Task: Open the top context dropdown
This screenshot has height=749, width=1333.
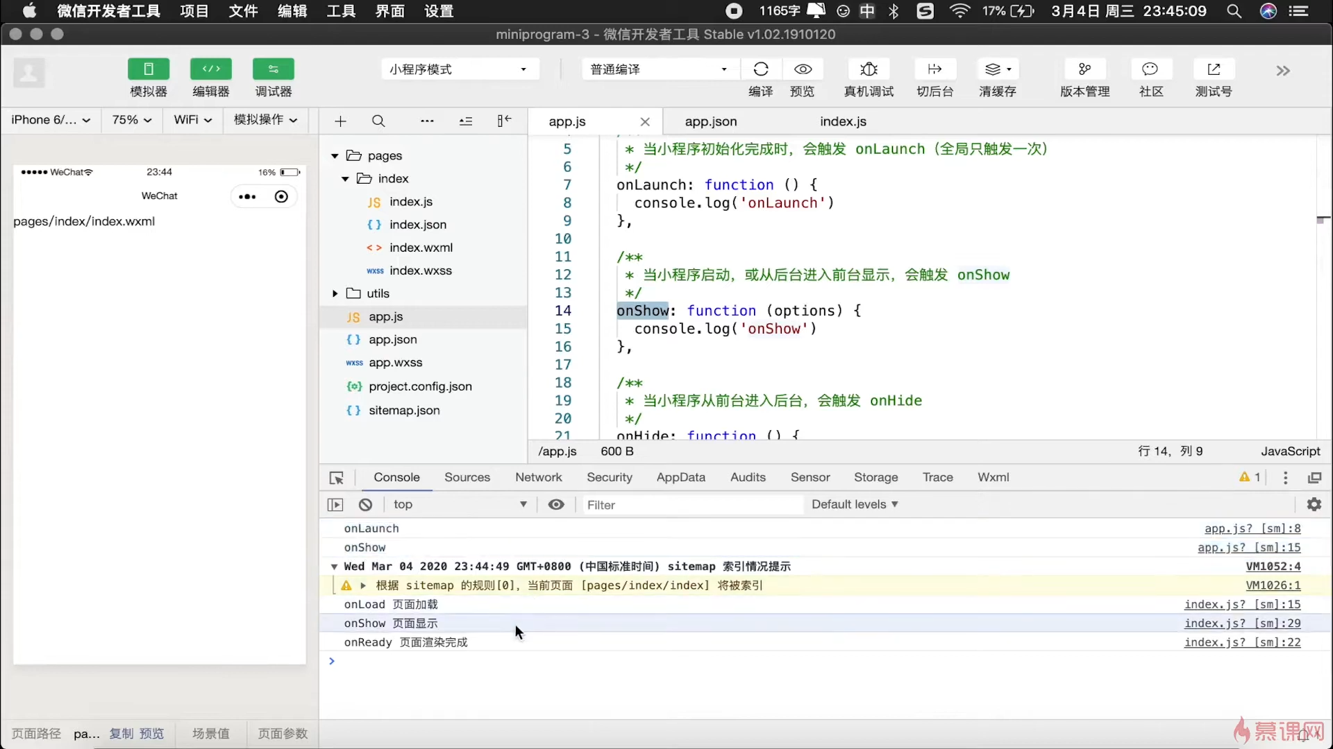Action: pyautogui.click(x=460, y=505)
